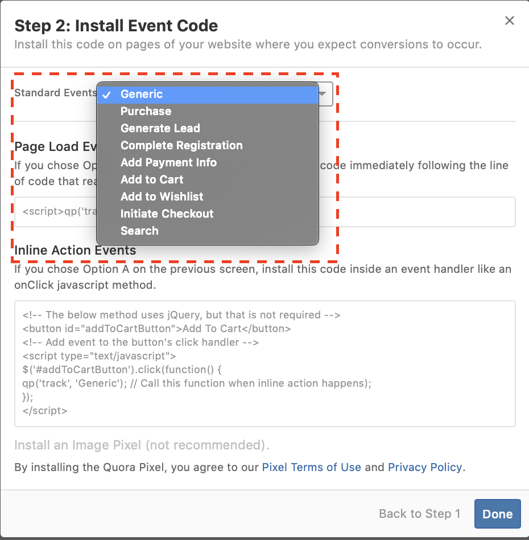529x540 pixels.
Task: Open the Pixel Terms of Use link
Action: tap(311, 468)
